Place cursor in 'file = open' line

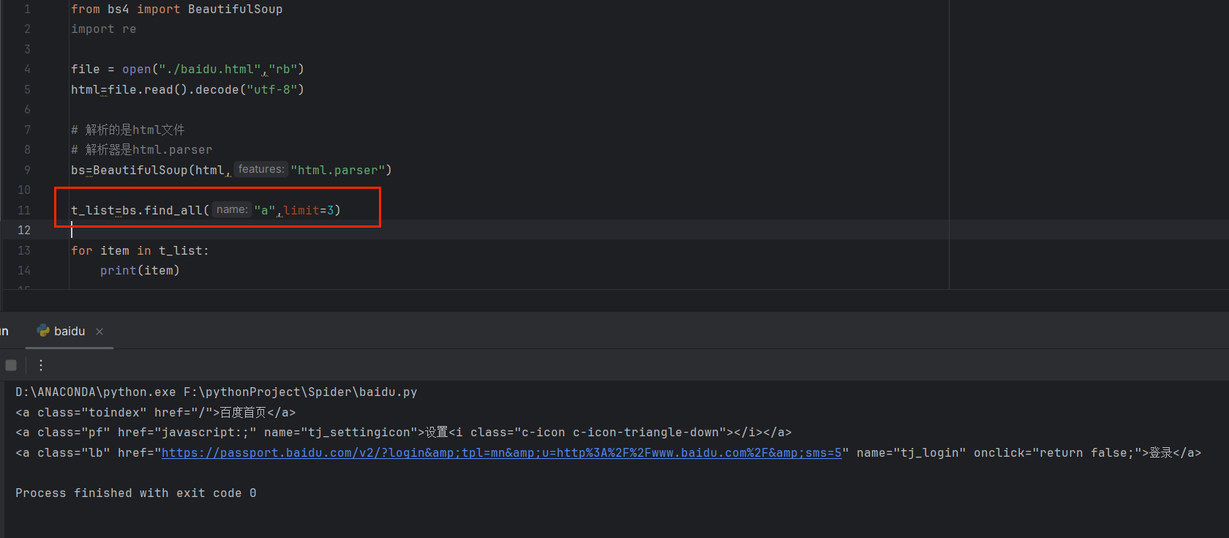point(187,70)
